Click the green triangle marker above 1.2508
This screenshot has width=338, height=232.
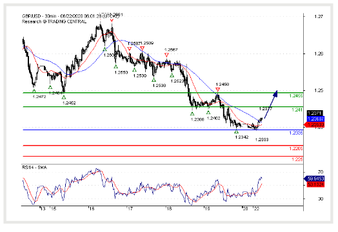pyautogui.click(x=154, y=80)
